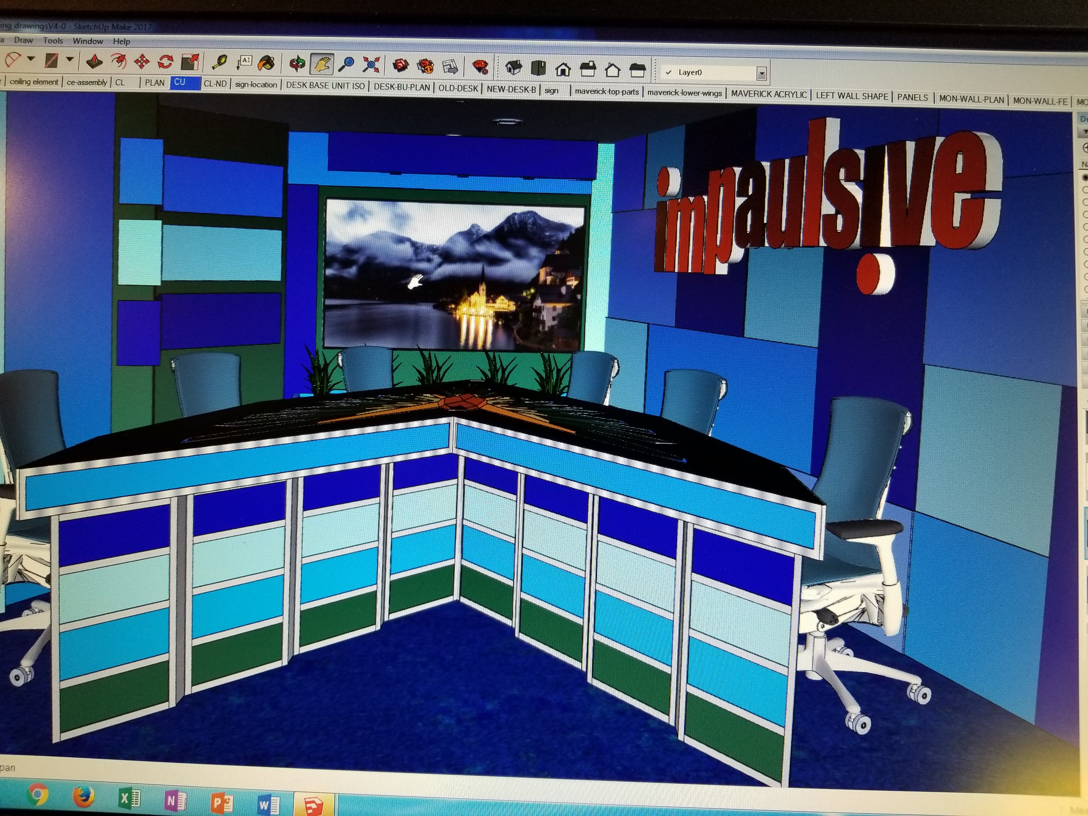Select the Orbit tool

click(x=297, y=63)
